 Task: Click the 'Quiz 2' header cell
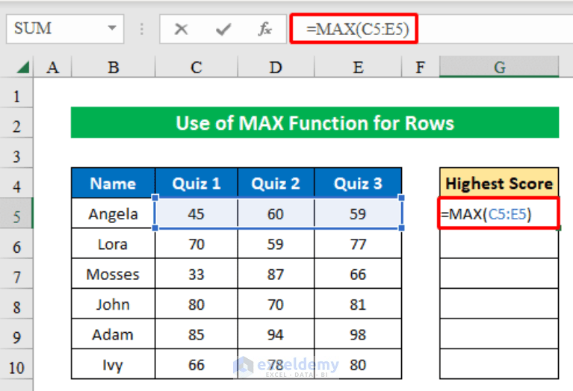point(276,184)
